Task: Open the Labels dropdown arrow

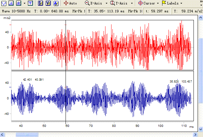Action: [x=181, y=3]
